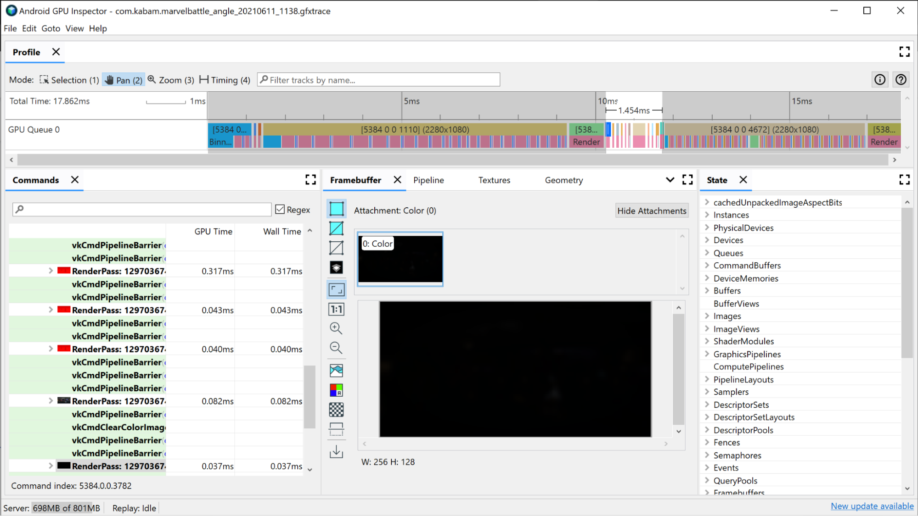Screen dimensions: 918x516
Task: Expand the CommandBuffers state entry
Action: [x=707, y=265]
